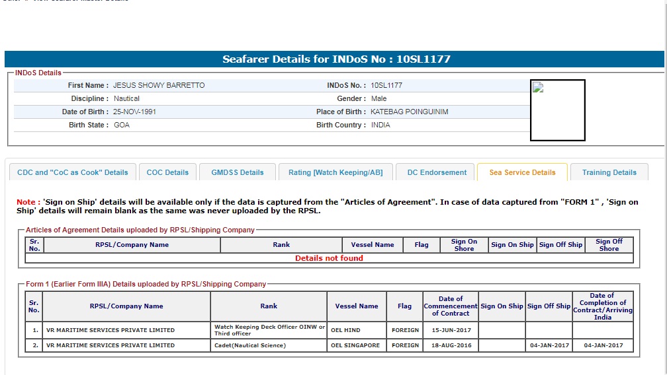Select the Sea Service Details tab
The image size is (667, 375).
(522, 172)
